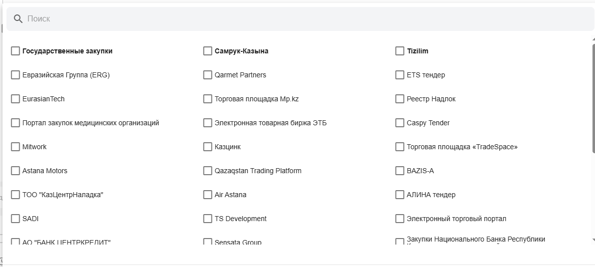Enable the Caspy Tender checkbox
The image size is (595, 267).
400,123
